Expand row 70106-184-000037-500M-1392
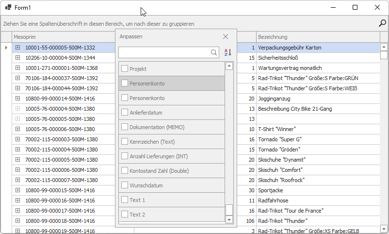The width and height of the screenshot is (389, 234). (x=17, y=78)
